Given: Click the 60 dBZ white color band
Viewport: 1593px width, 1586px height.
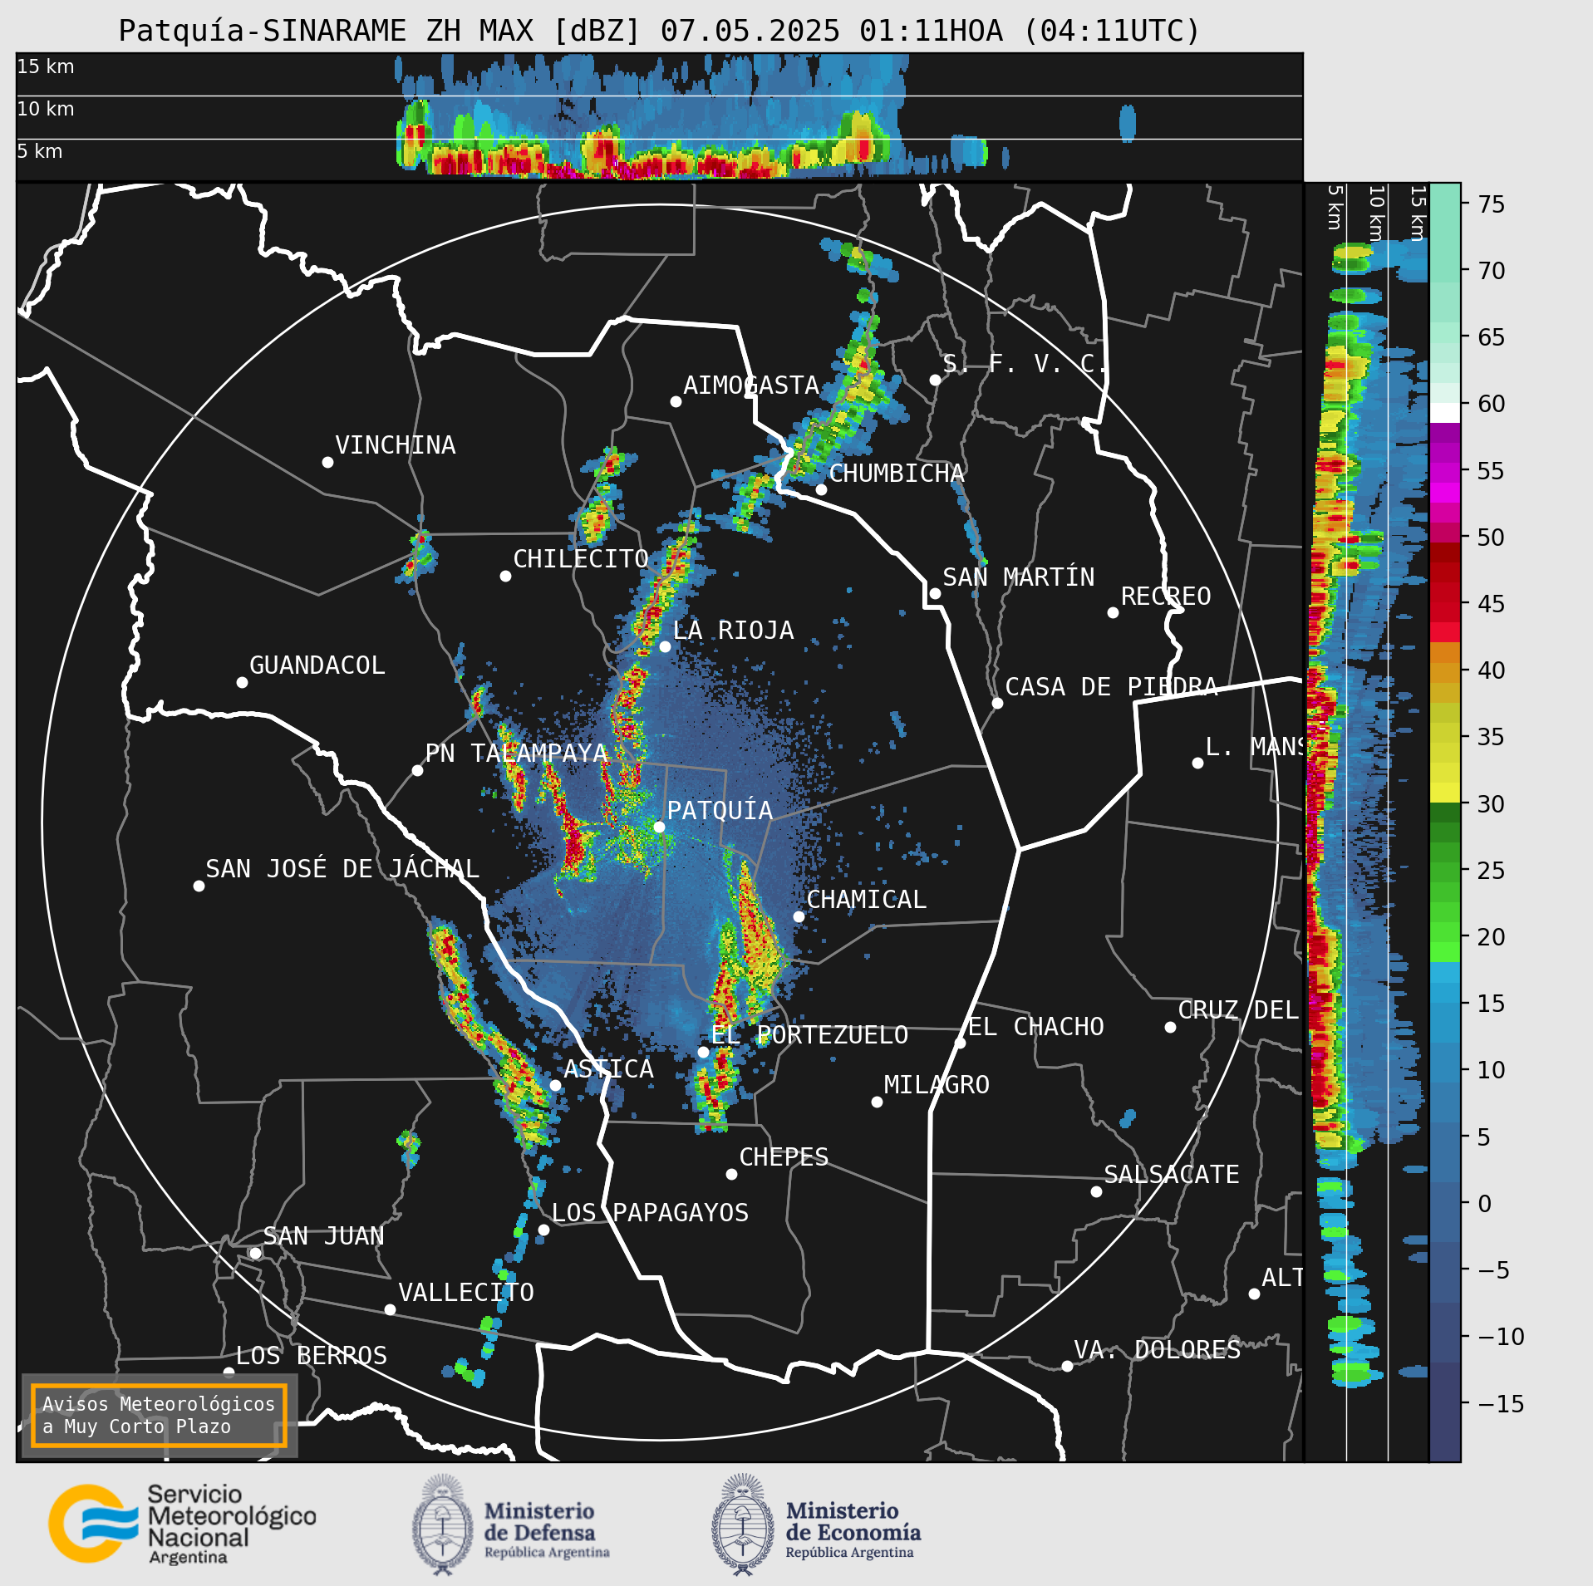Looking at the screenshot, I should 1445,413.
